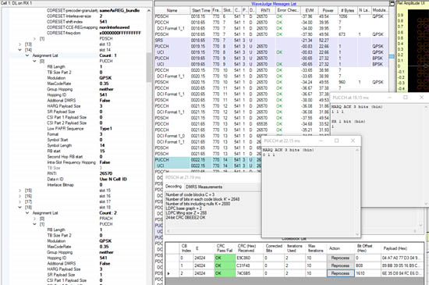Sort messages by the EVM column
This screenshot has width=429, height=285.
click(310, 10)
